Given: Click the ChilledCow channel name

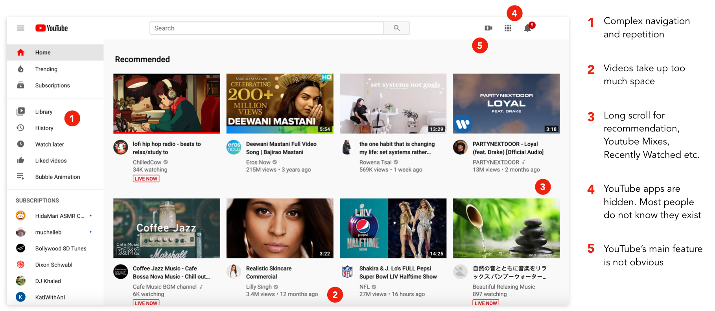Looking at the screenshot, I should 147,162.
